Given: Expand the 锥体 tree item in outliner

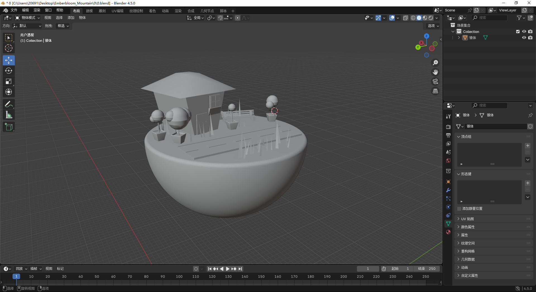Looking at the screenshot, I should coord(459,38).
